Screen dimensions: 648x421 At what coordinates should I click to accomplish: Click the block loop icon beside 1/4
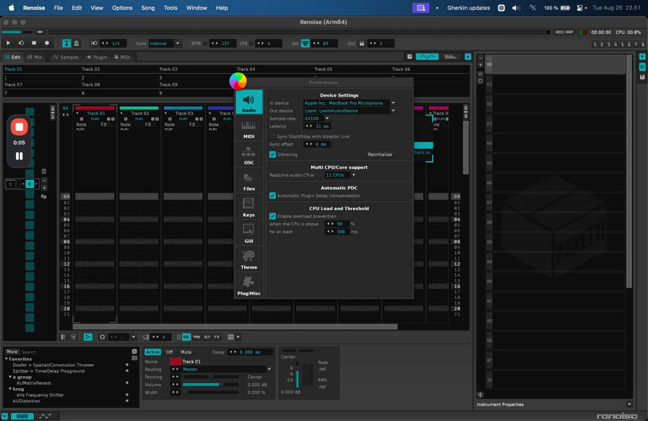tap(95, 44)
